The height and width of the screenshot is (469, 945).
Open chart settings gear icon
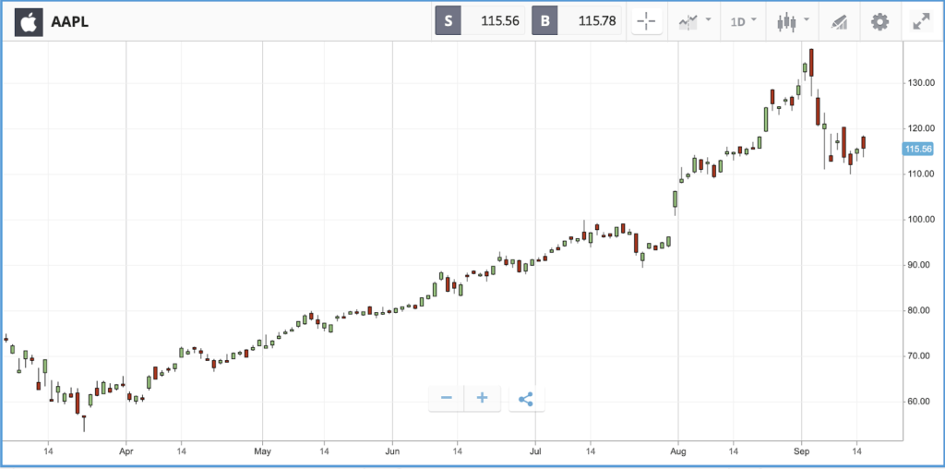click(879, 22)
